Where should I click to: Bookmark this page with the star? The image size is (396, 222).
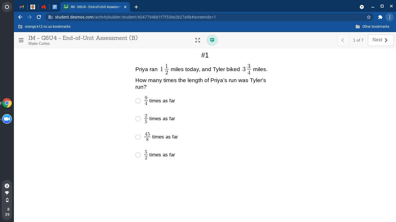369,17
